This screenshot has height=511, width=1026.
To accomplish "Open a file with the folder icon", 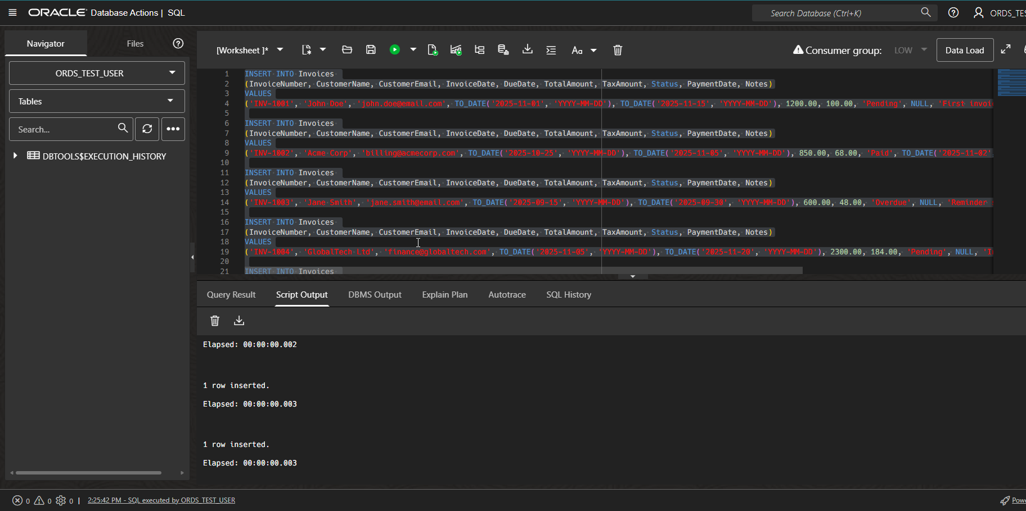I will tap(346, 49).
